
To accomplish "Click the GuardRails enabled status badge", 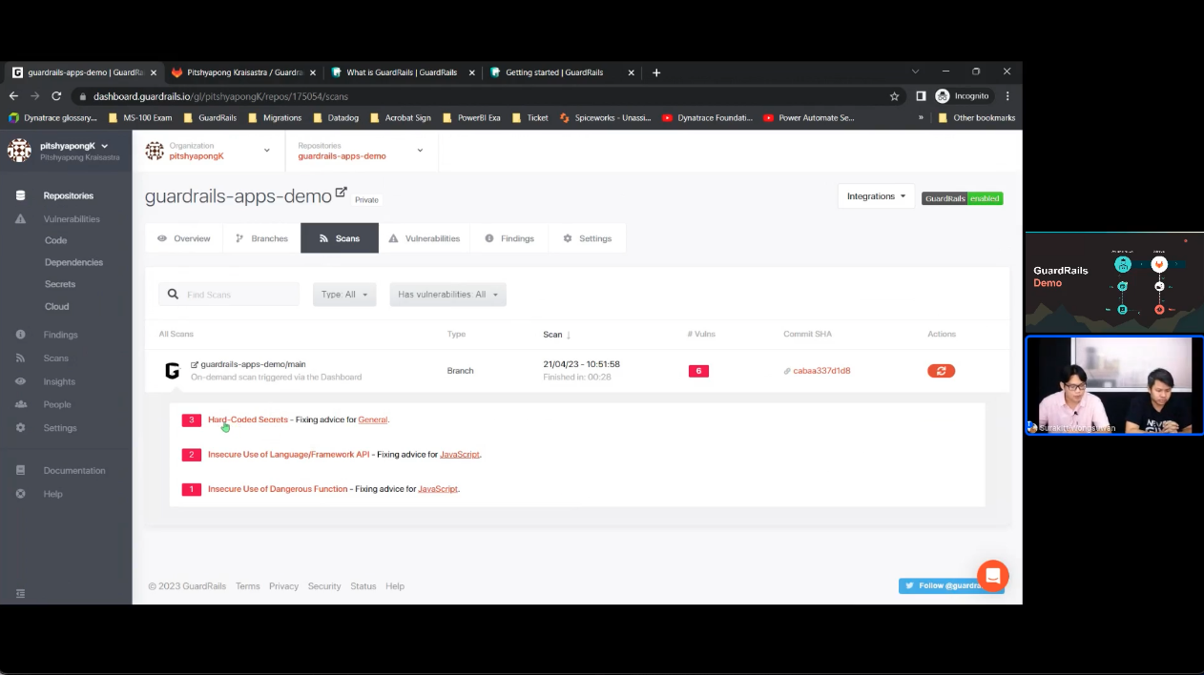I will [962, 197].
